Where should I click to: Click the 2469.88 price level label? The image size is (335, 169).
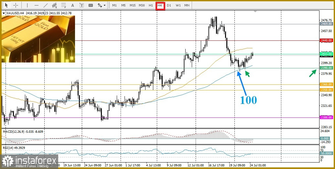pyautogui.click(x=326, y=24)
